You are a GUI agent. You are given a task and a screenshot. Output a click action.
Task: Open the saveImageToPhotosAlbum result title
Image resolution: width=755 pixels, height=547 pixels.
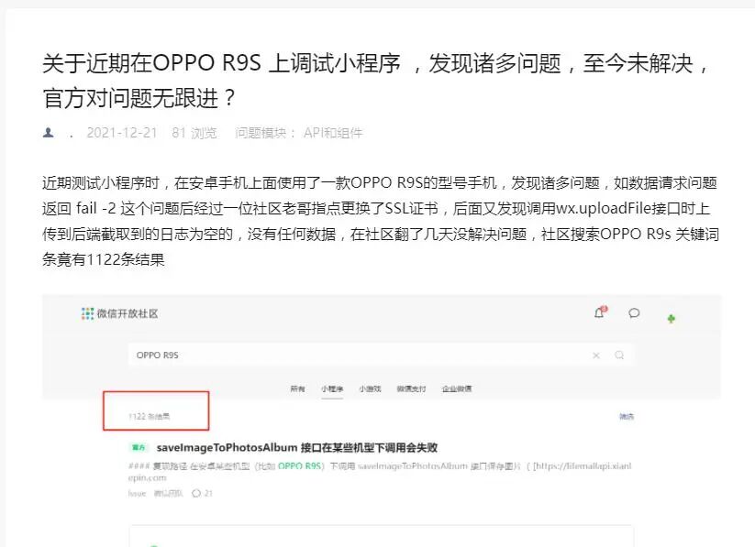(297, 447)
